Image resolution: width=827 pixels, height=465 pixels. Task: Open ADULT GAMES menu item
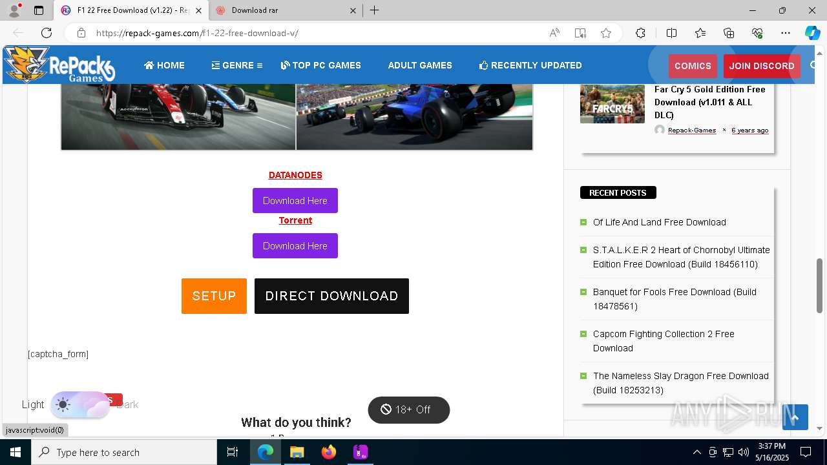click(420, 65)
